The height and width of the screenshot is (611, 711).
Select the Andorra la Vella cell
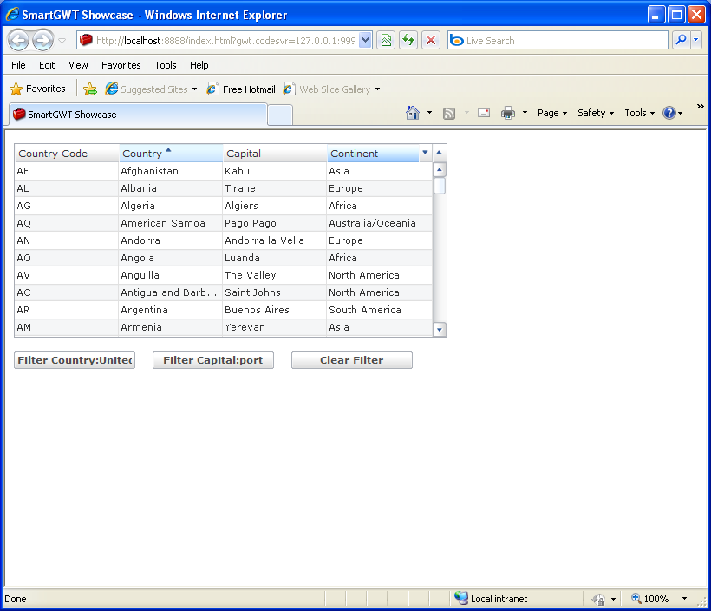pyautogui.click(x=274, y=240)
